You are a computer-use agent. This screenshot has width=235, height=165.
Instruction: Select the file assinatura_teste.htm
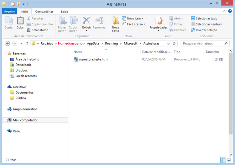tap(91, 59)
